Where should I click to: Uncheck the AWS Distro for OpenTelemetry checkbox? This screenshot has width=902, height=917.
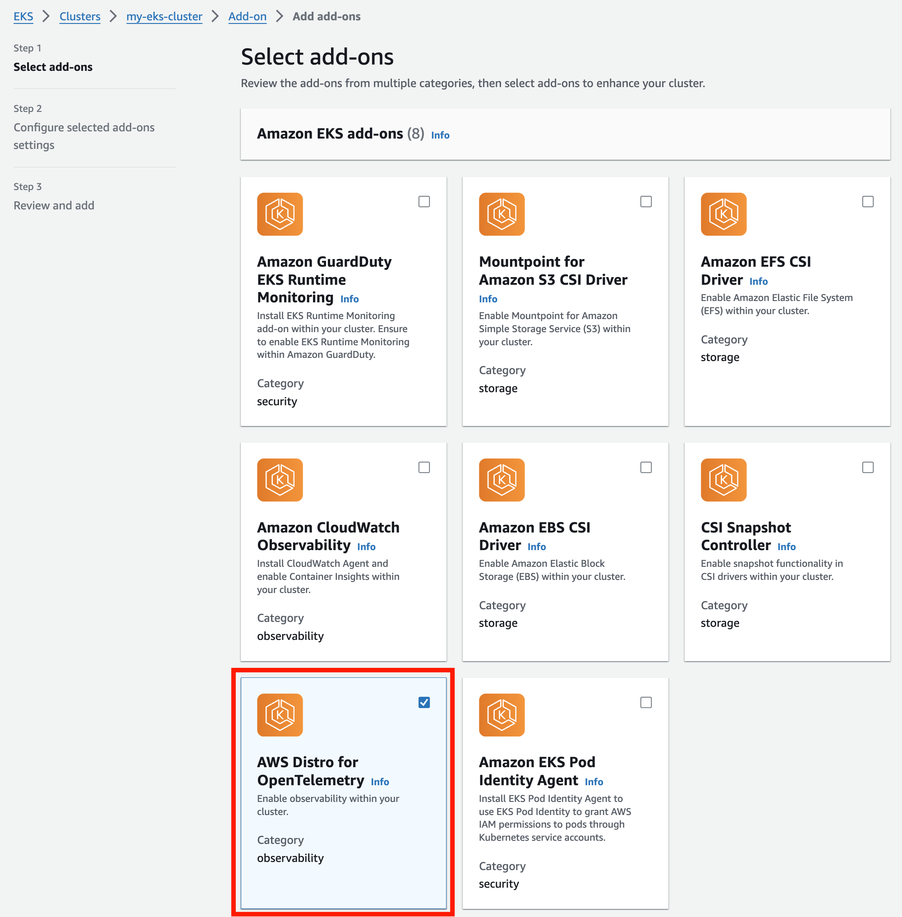point(424,702)
